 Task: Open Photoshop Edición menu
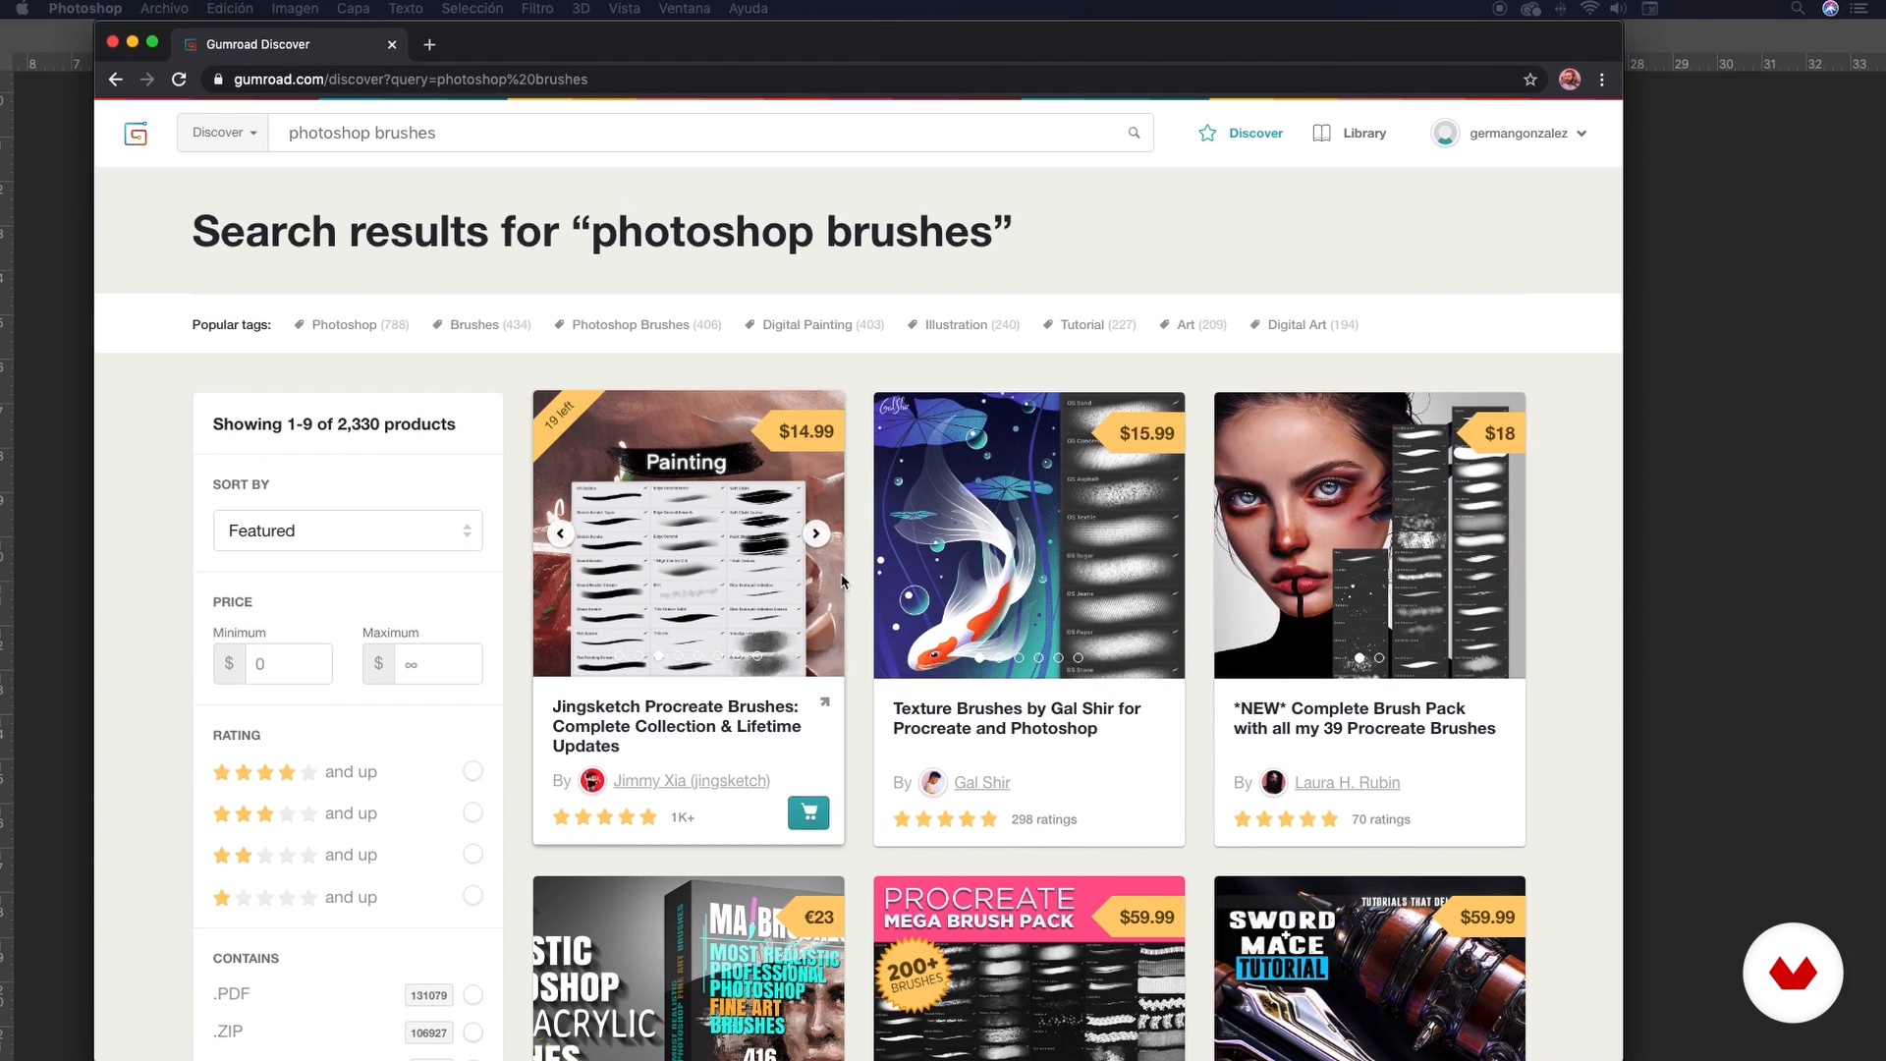(230, 9)
